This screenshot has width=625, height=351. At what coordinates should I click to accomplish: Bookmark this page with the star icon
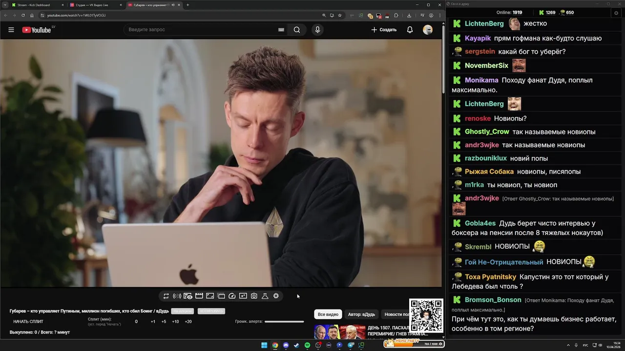[340, 15]
